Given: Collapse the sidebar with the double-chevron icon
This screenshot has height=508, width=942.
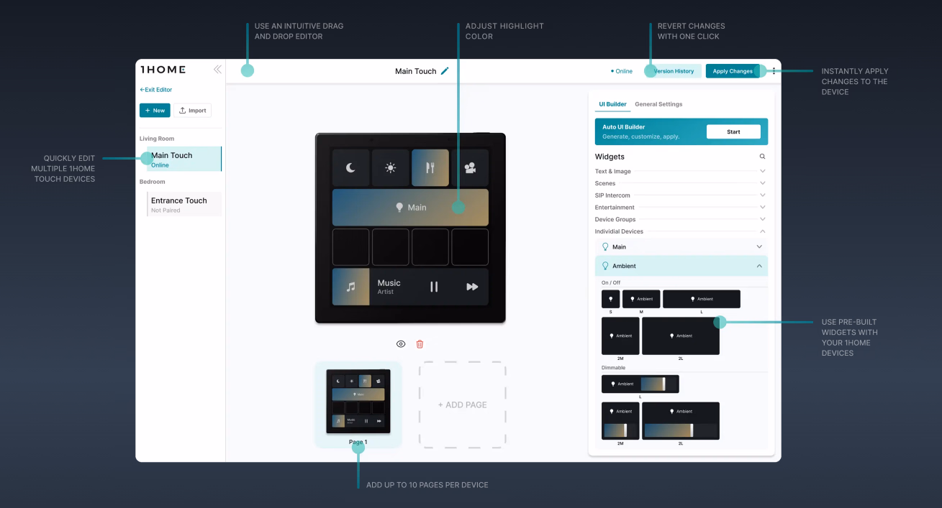Looking at the screenshot, I should tap(217, 70).
